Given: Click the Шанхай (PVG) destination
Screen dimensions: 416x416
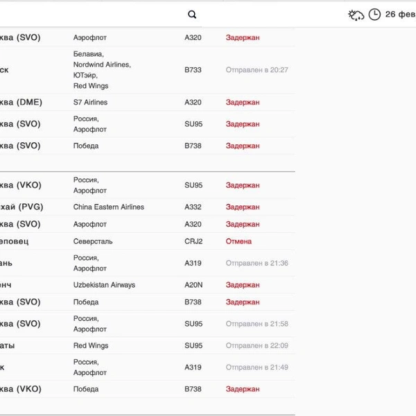Looking at the screenshot, I should pyautogui.click(x=21, y=207).
